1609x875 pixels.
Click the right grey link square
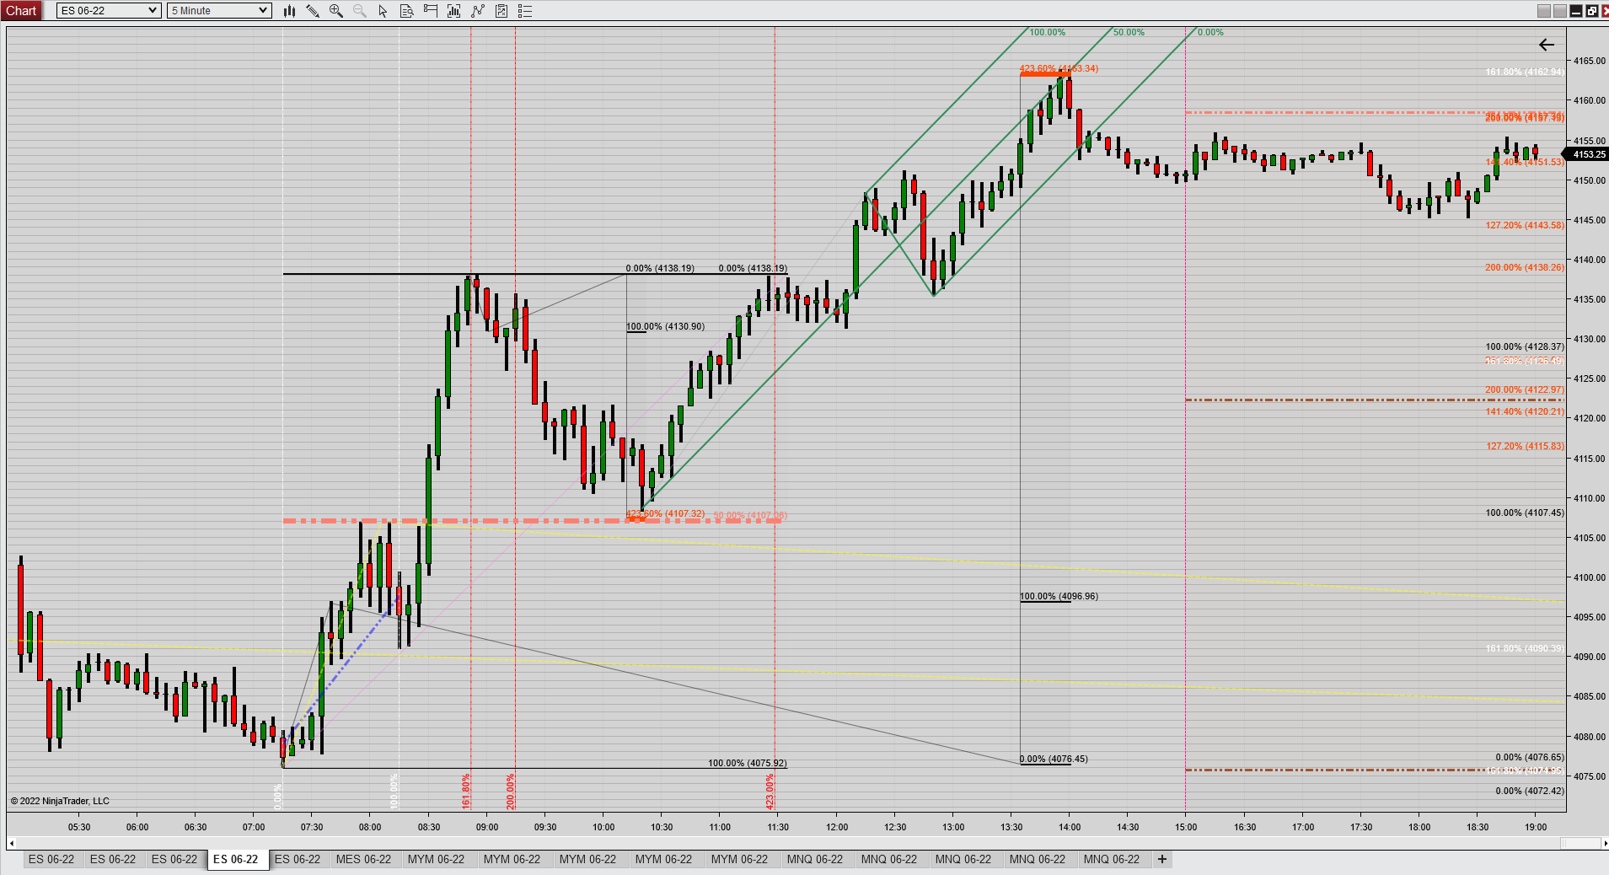pos(1560,11)
